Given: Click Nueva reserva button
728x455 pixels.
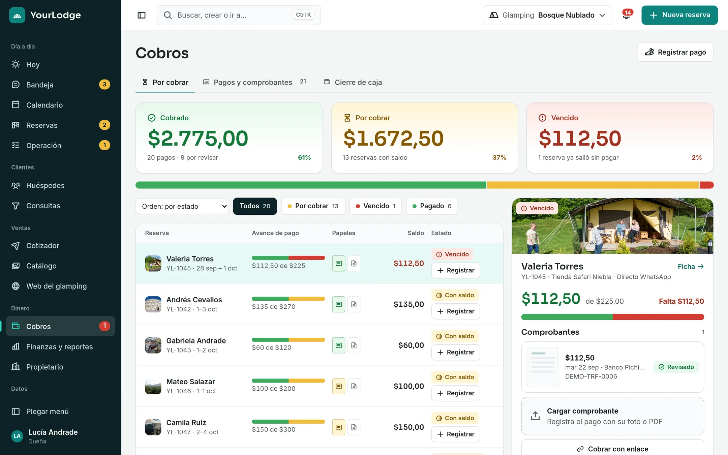Looking at the screenshot, I should click(x=679, y=15).
